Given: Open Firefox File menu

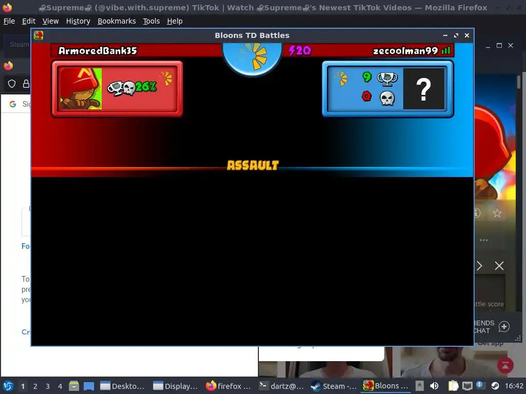Looking at the screenshot, I should pos(9,21).
